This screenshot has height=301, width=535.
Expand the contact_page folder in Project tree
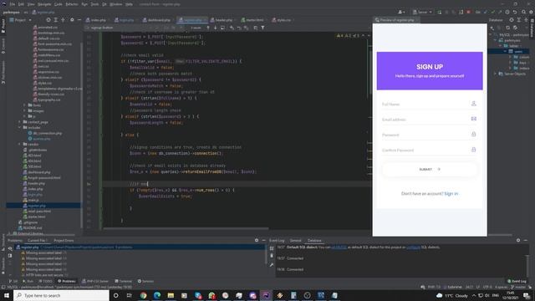coord(19,122)
